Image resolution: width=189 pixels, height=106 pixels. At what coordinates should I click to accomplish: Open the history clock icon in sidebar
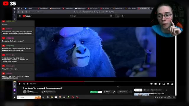pos(14,12)
